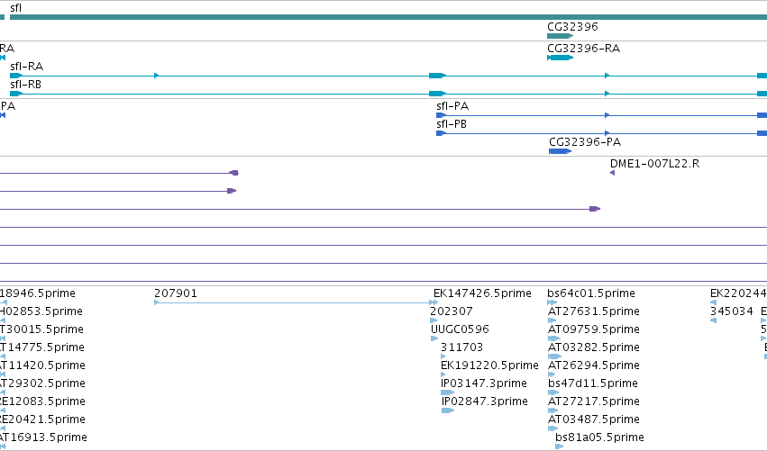Select the EK191220.5prime EST label

click(489, 365)
